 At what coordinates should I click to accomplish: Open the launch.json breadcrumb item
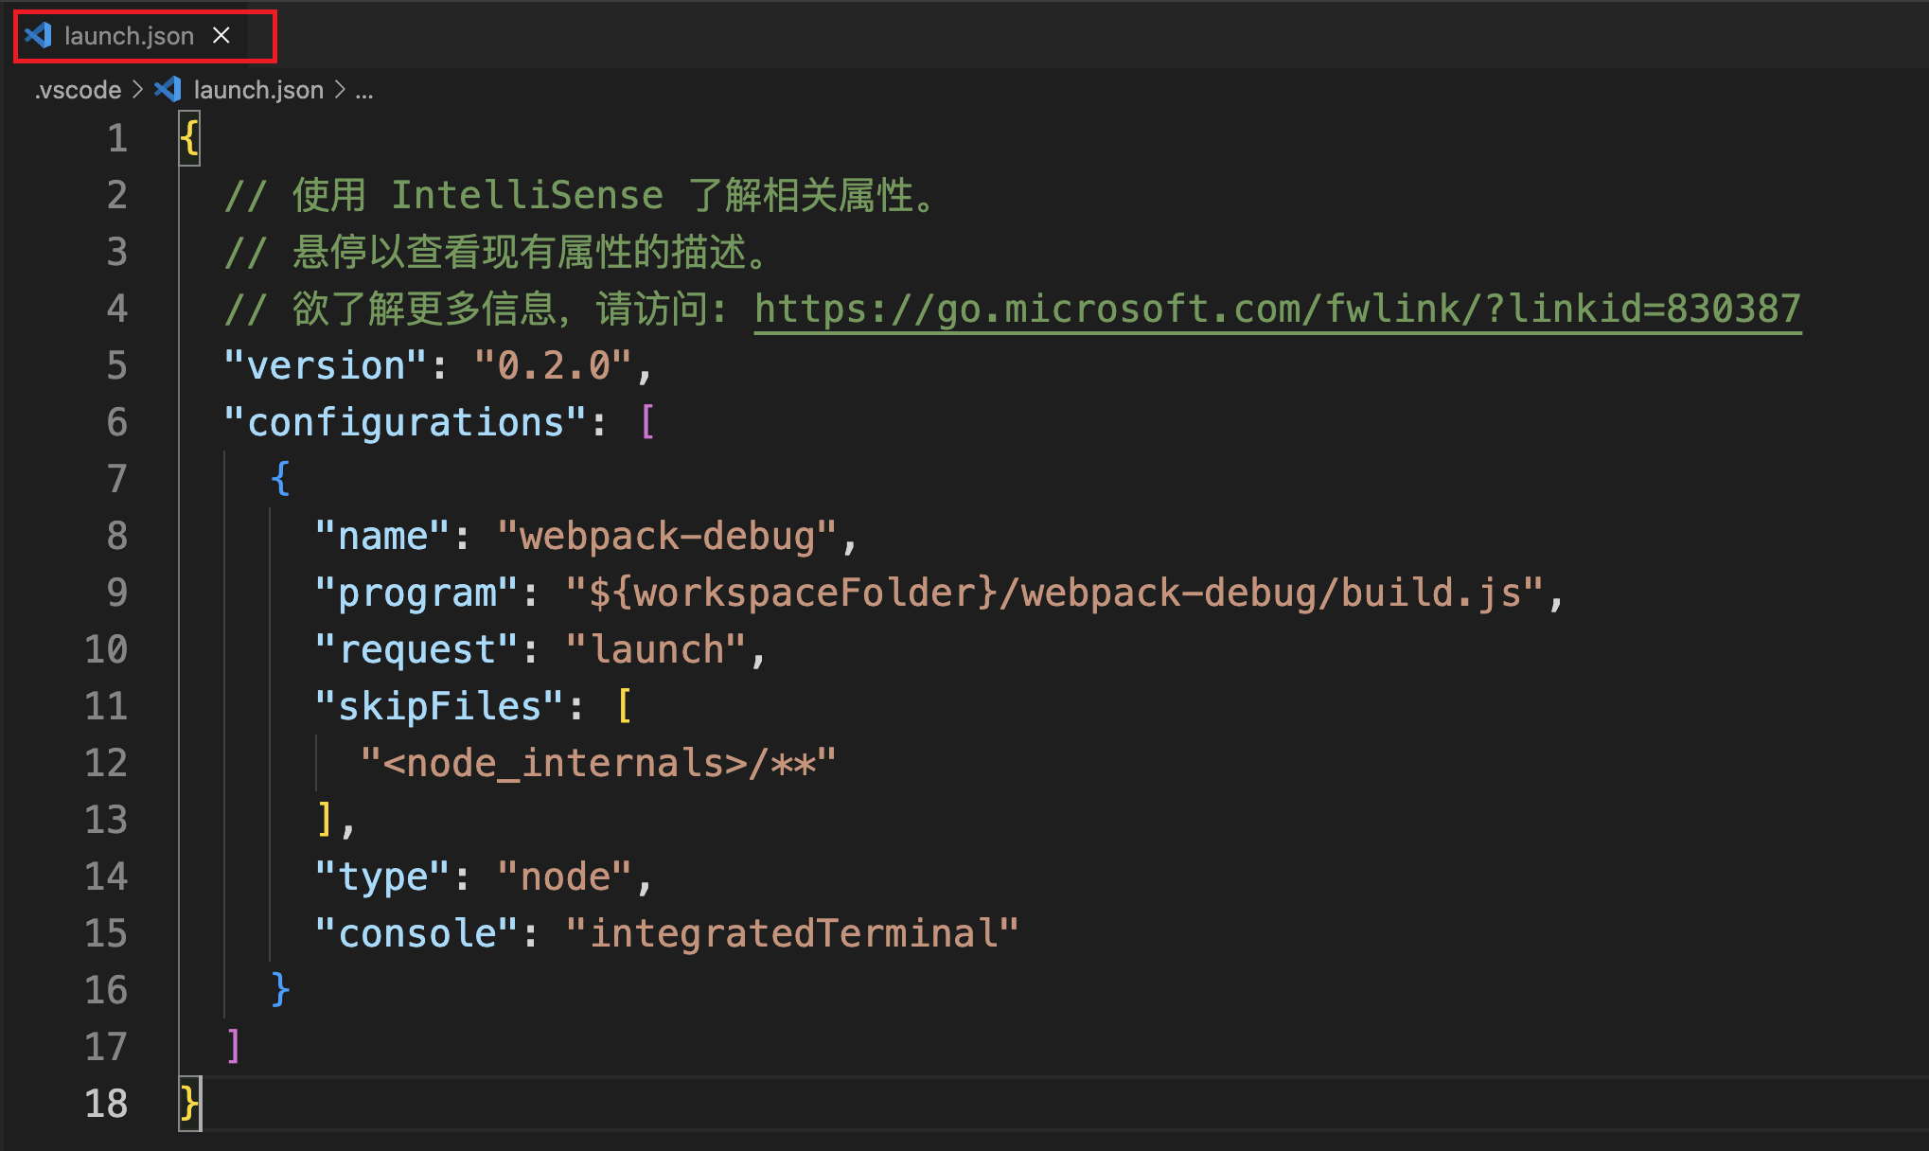tap(258, 90)
